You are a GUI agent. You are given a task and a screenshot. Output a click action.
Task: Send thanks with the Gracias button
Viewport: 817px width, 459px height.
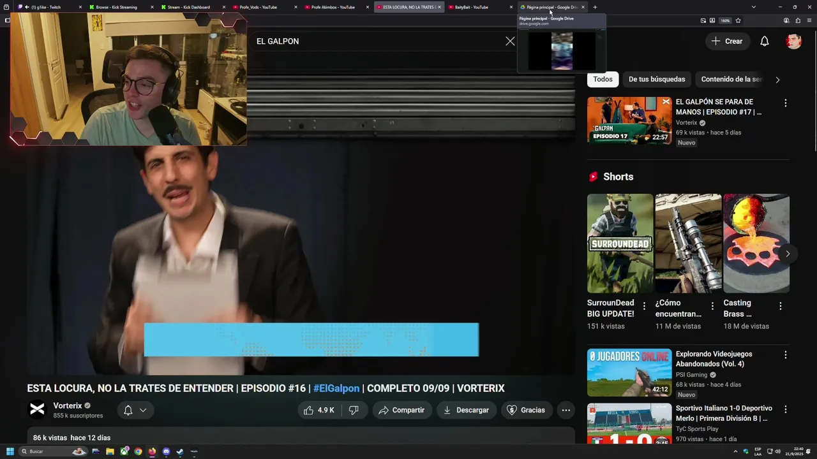pos(526,410)
